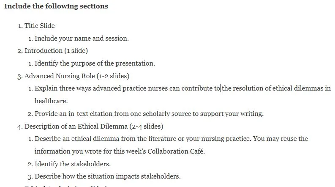335x187 pixels.
Task: Select the 'Introduction (1 slide)' item
Action: click(56, 51)
